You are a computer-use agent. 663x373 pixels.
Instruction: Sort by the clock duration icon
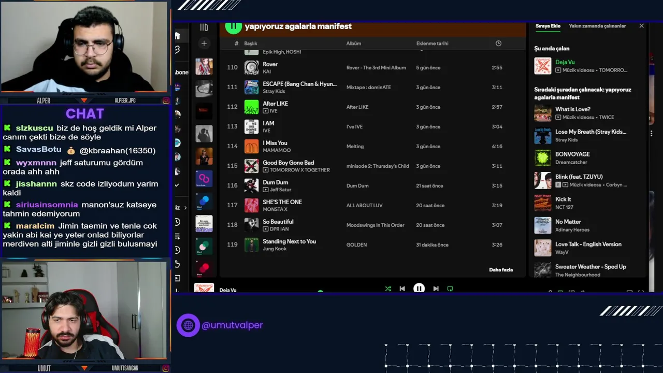(498, 44)
